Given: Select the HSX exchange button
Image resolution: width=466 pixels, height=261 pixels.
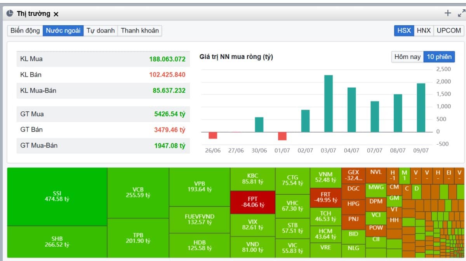Looking at the screenshot, I should click(x=404, y=31).
